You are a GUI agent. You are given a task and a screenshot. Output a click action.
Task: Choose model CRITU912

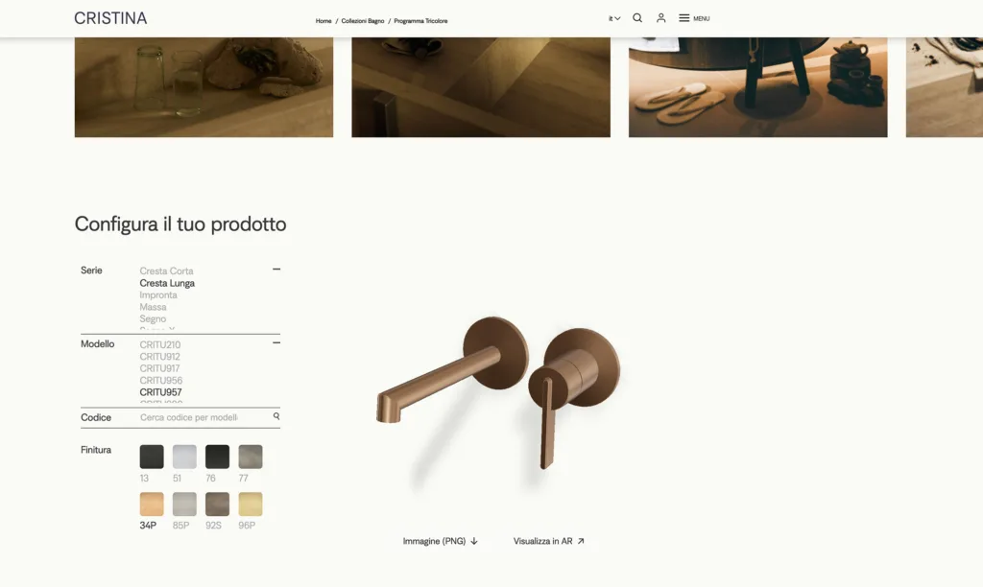(x=160, y=357)
